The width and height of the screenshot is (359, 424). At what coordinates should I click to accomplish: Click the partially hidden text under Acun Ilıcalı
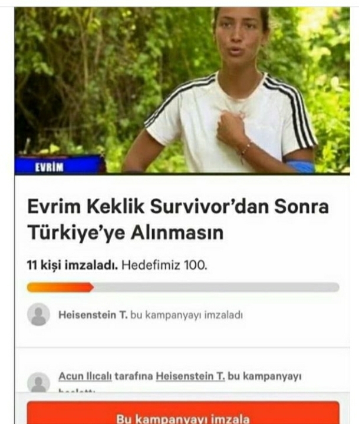point(77,390)
